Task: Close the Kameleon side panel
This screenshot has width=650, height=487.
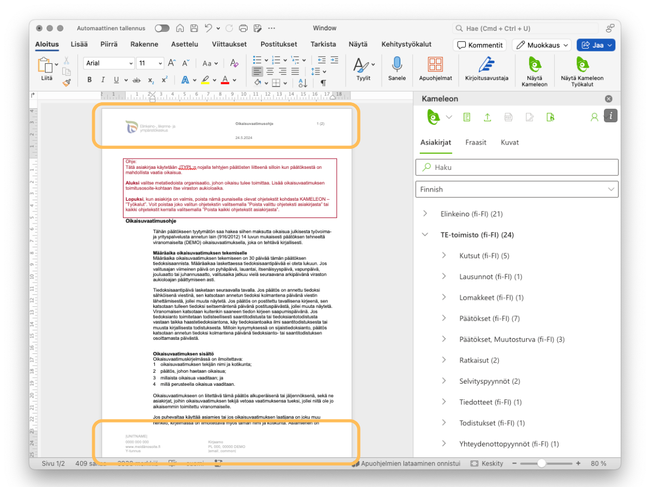Action: [608, 99]
